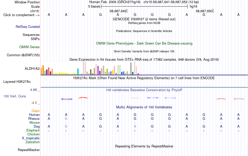Click the Rhesus species row label

click(34, 118)
